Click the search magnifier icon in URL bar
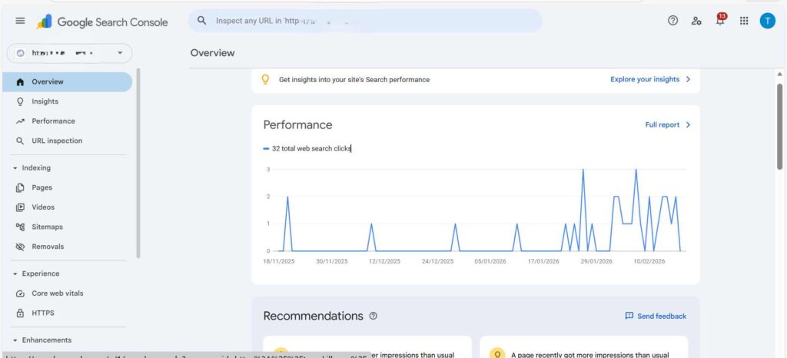Screen dimensions: 787x358 (202, 21)
